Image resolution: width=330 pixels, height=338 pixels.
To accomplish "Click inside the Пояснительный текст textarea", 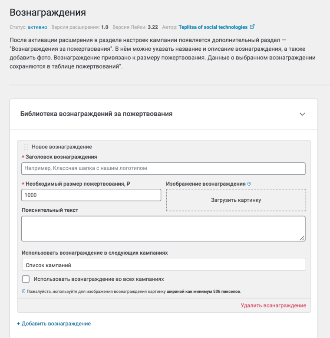I will pyautogui.click(x=163, y=228).
